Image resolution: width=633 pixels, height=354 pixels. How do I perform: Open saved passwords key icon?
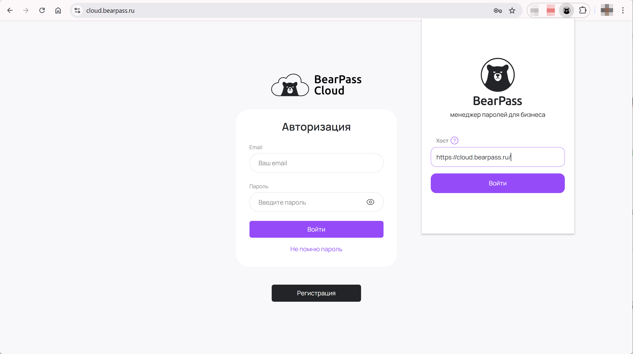(x=498, y=10)
